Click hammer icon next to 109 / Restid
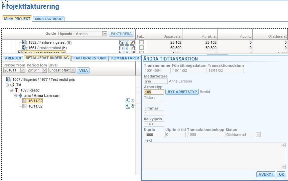288x181 pixels. click(x=16, y=90)
